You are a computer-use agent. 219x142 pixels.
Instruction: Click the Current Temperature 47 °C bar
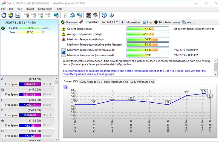coord(148,29)
